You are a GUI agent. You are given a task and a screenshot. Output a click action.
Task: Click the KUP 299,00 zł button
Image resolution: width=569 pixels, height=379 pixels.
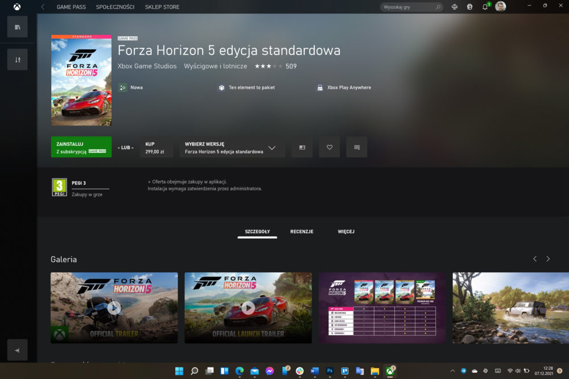155,147
